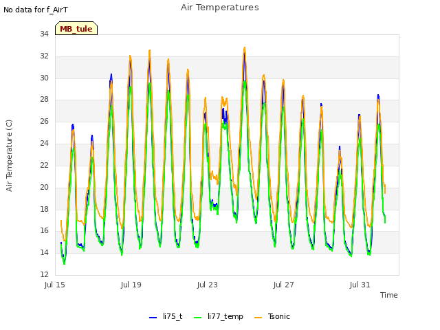Viewport: 440px width, 330px height.
Task: Click the Jul 19 x-axis tick label
Action: (131, 285)
